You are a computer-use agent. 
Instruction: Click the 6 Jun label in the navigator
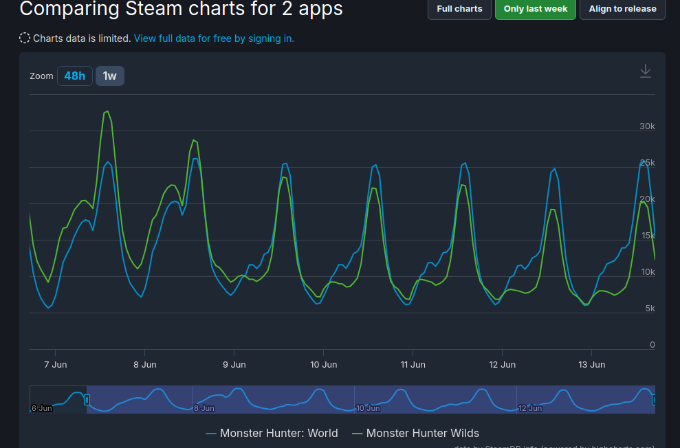[42, 408]
